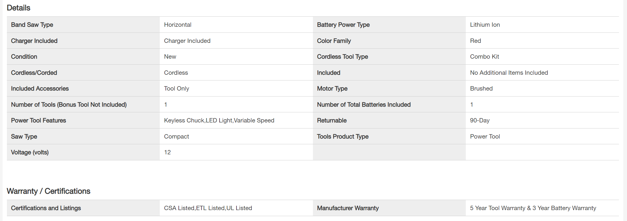Click the Motor Type Brushed value
Screen dimensions: 627x221
(x=481, y=89)
